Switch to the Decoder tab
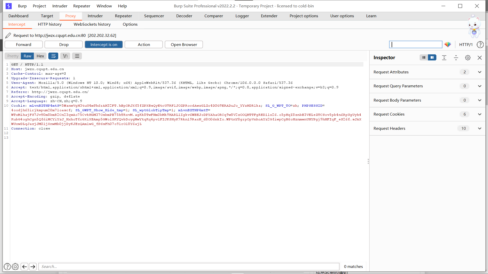 coord(184,16)
